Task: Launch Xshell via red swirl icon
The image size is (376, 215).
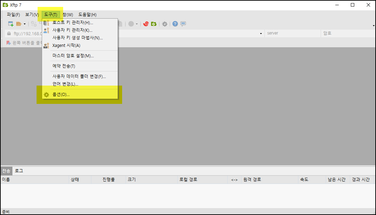Action: 146,24
